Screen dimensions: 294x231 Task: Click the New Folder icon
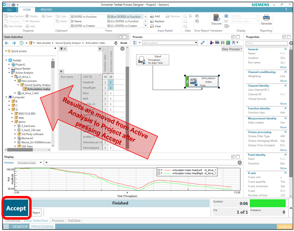[6, 26]
